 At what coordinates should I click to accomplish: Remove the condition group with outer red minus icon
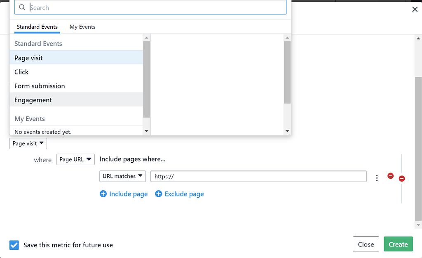[402, 178]
